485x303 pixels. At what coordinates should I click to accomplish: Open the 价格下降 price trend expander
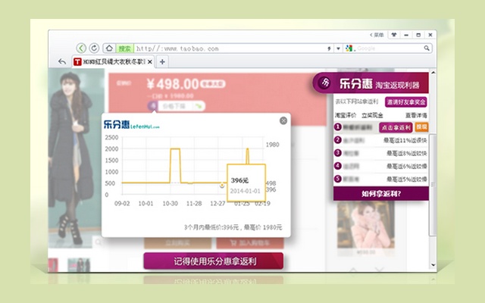(x=177, y=107)
